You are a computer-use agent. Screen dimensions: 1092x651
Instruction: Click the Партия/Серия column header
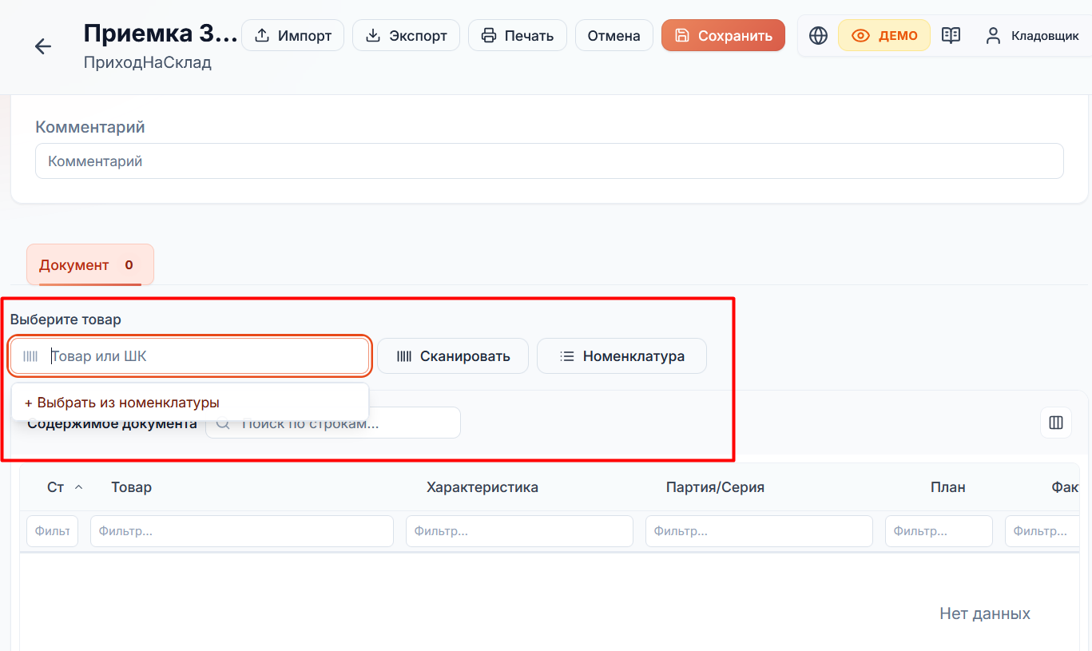[x=715, y=487]
